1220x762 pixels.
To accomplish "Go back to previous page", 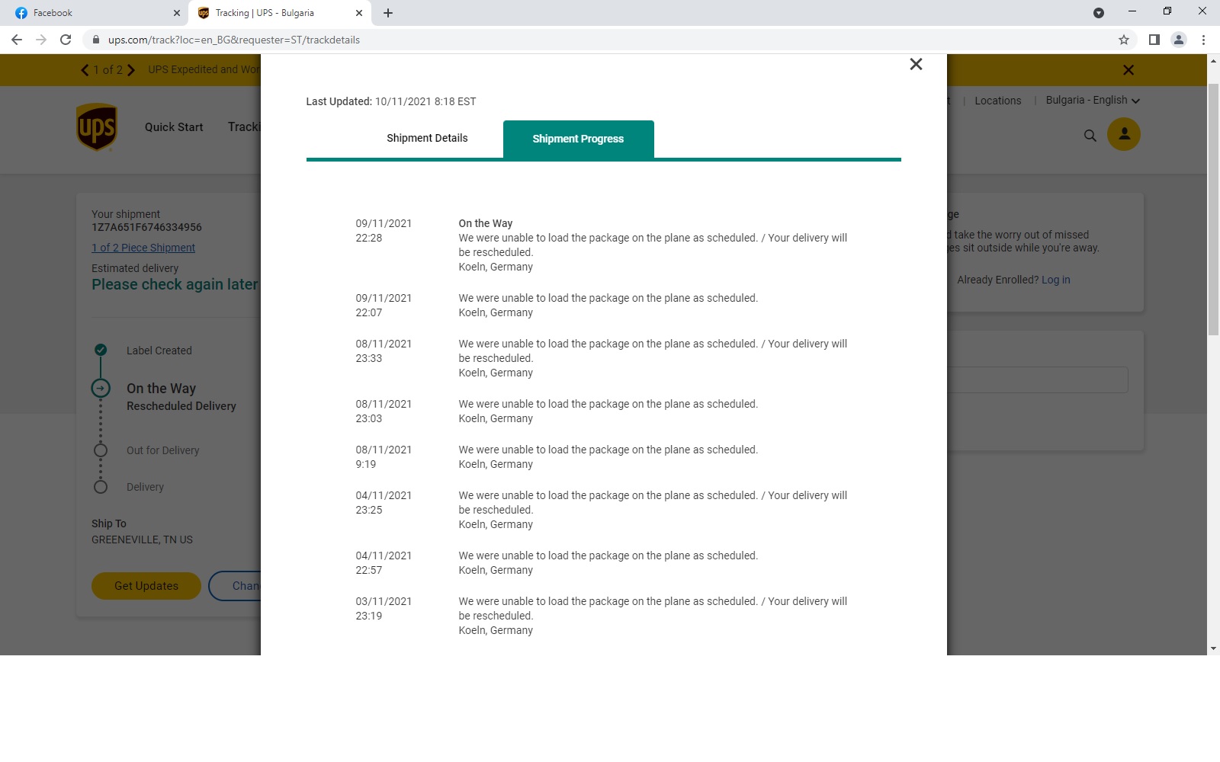I will (17, 40).
